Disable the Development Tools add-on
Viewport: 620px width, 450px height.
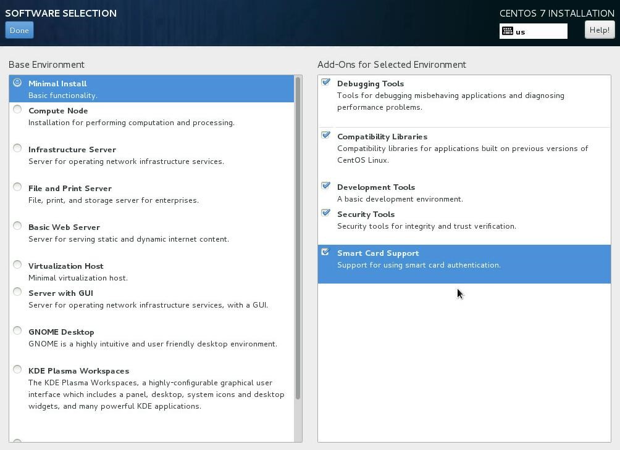point(325,186)
